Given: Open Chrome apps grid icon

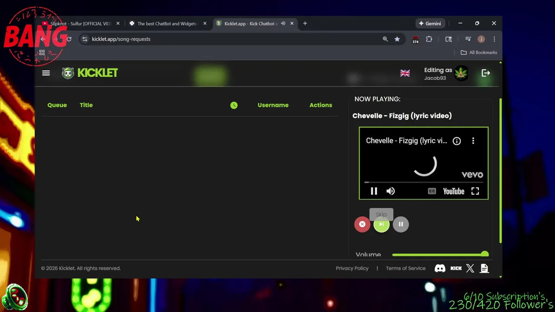Looking at the screenshot, I should click(42, 52).
